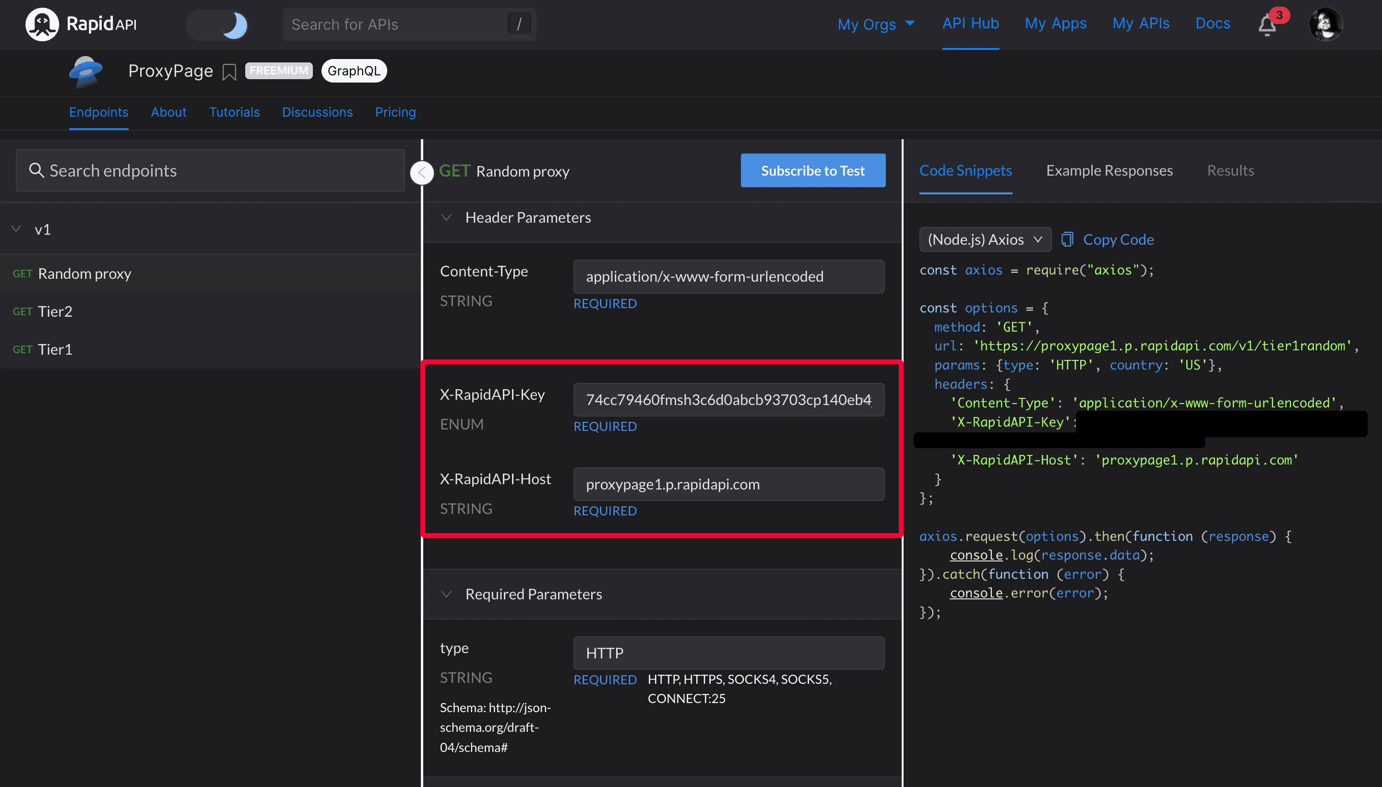
Task: Edit the type parameter field
Action: click(728, 653)
